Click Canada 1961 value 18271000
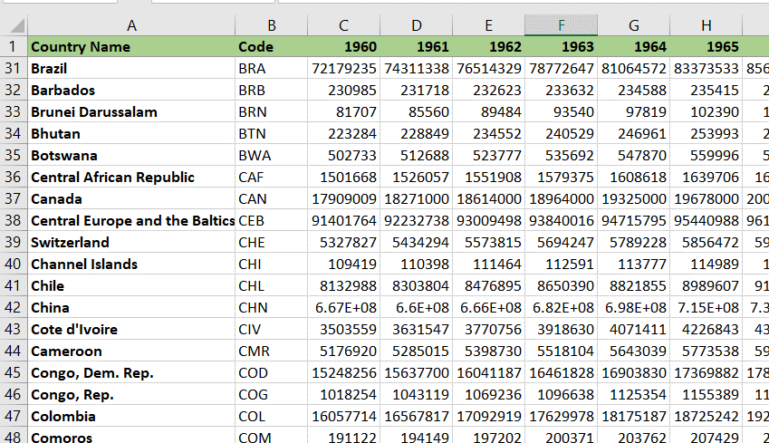 tap(417, 198)
